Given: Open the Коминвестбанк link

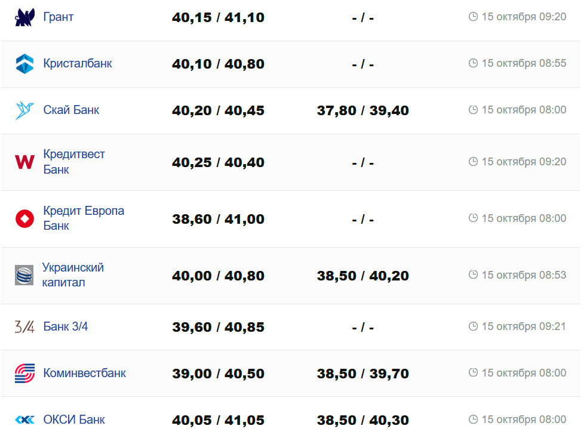Looking at the screenshot, I should point(85,373).
